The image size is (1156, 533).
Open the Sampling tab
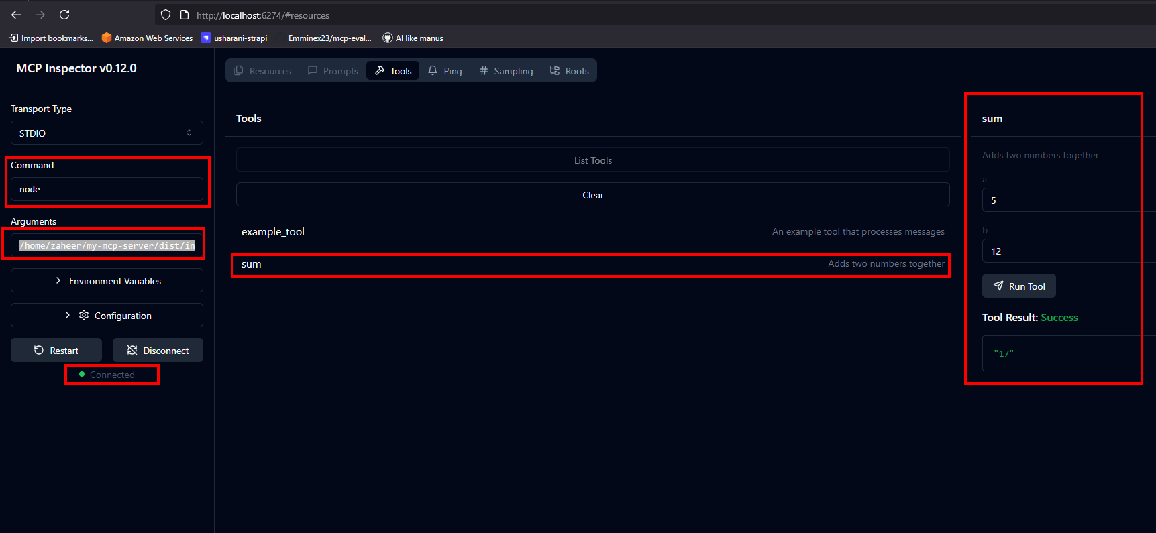pyautogui.click(x=506, y=71)
